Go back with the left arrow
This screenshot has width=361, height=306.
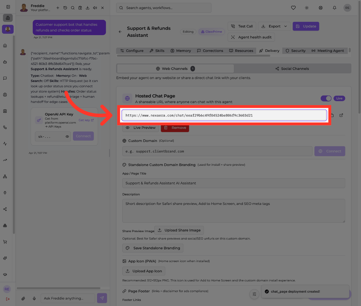(x=120, y=32)
